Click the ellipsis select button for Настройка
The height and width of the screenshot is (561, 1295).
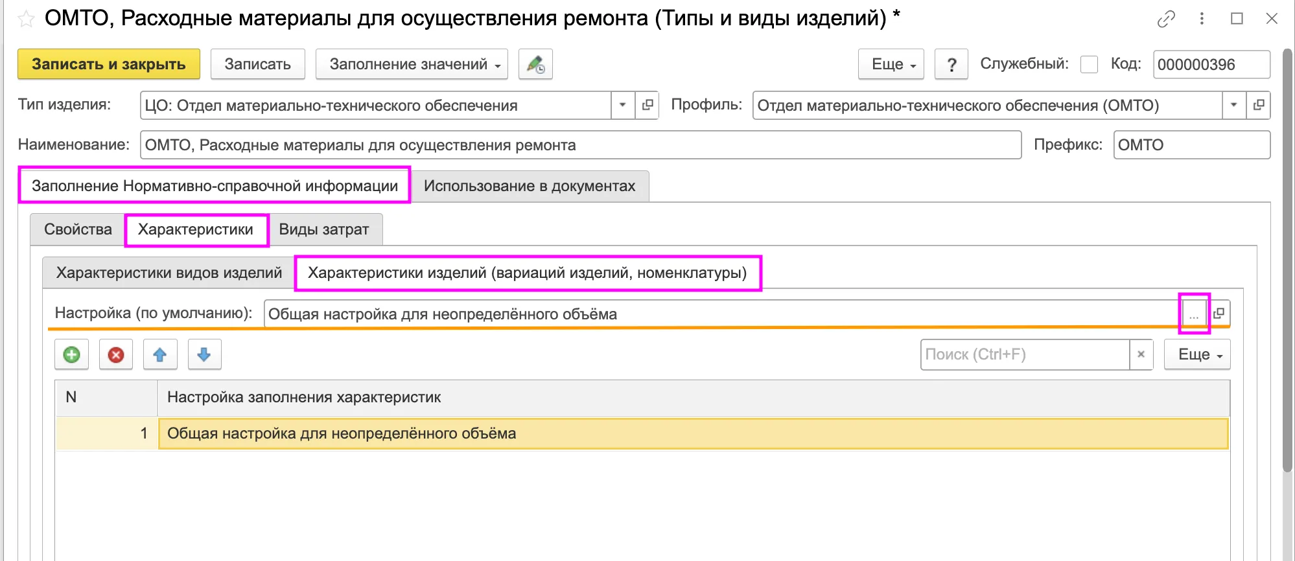1194,314
